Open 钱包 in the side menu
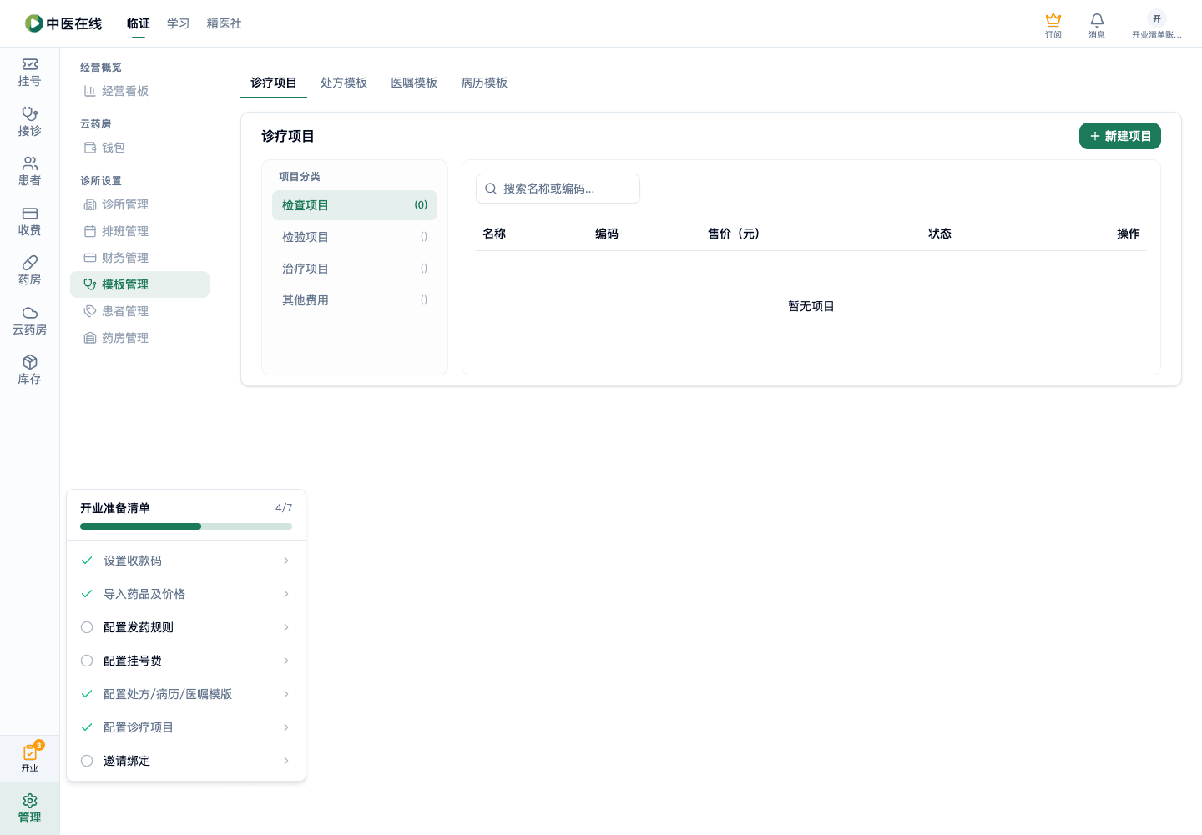1202x835 pixels. [x=139, y=148]
